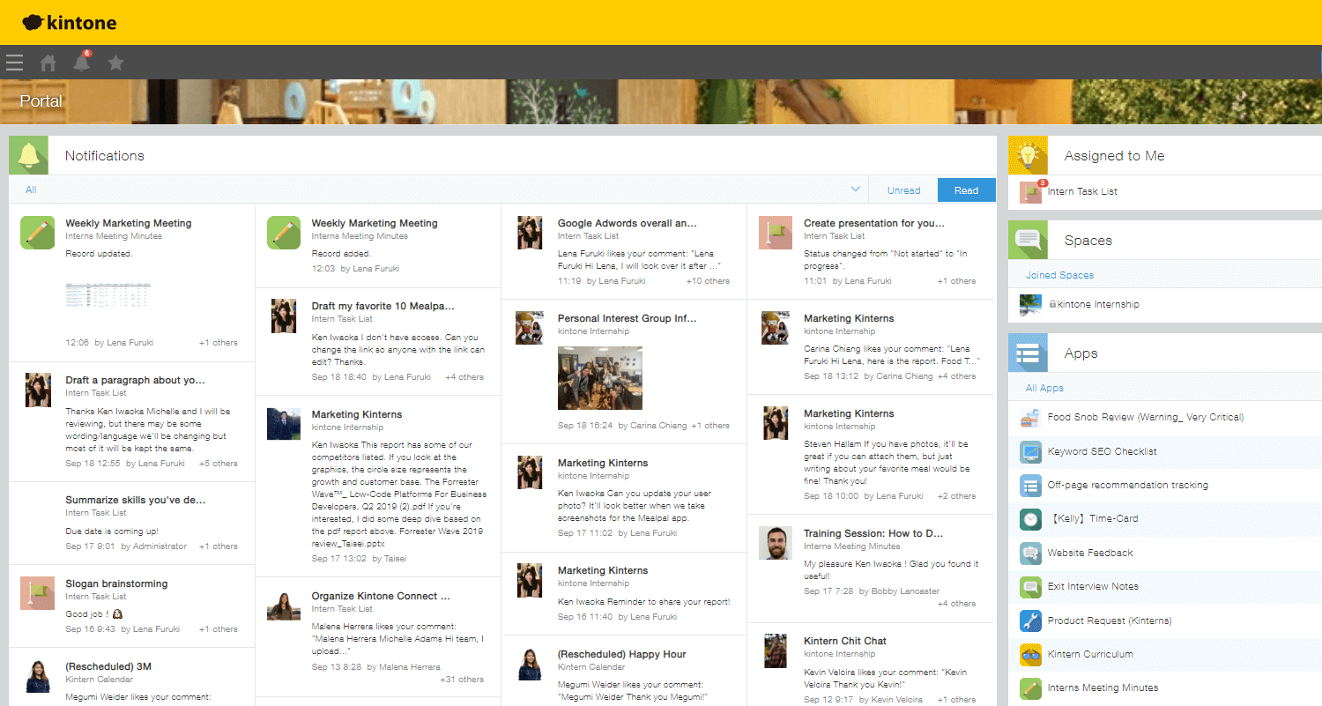Open 'Google Adwords overall an...' notification
Screen dimensions: 1322x706
point(628,223)
